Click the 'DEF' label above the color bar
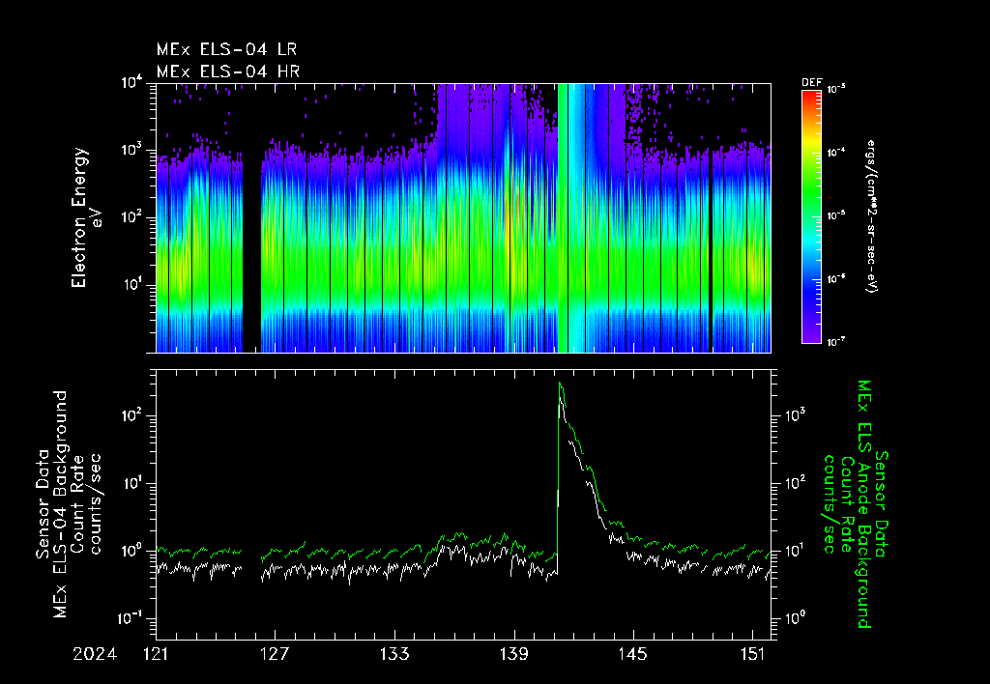The width and height of the screenshot is (990, 684). tap(811, 83)
